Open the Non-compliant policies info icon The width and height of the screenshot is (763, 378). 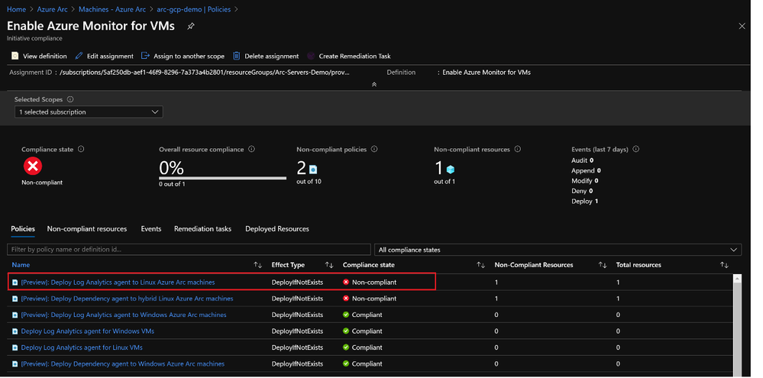click(374, 150)
